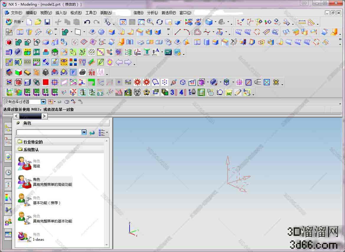
Task: Expand the 行业特定的 folder
Action: pyautogui.click(x=20, y=142)
